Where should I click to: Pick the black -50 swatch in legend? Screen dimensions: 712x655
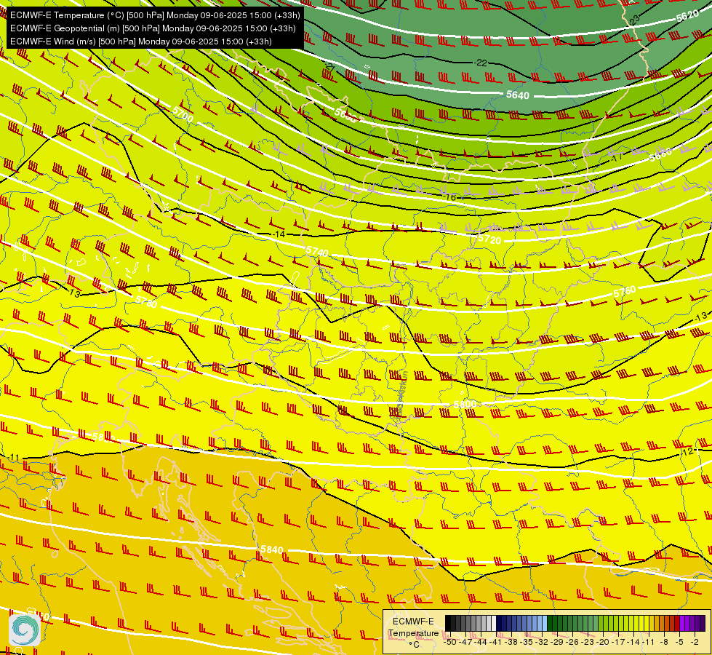pyautogui.click(x=448, y=623)
